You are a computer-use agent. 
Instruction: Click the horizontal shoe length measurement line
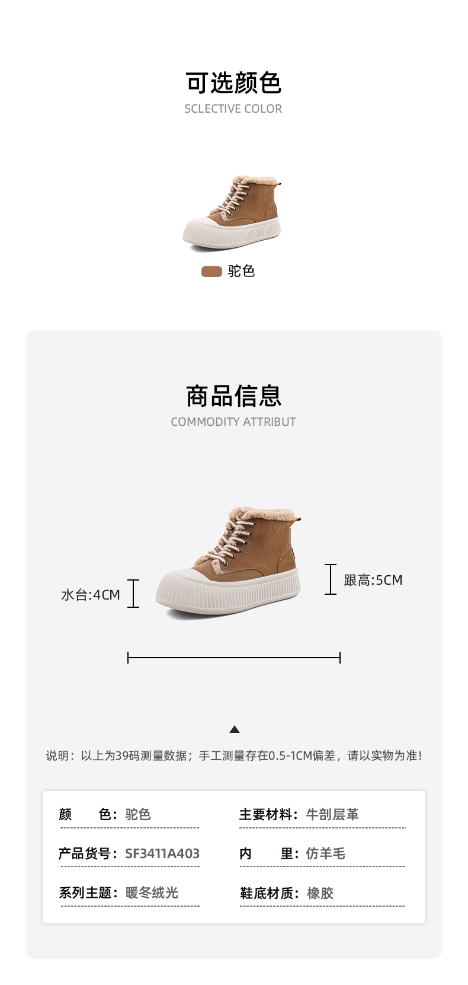coord(234,657)
